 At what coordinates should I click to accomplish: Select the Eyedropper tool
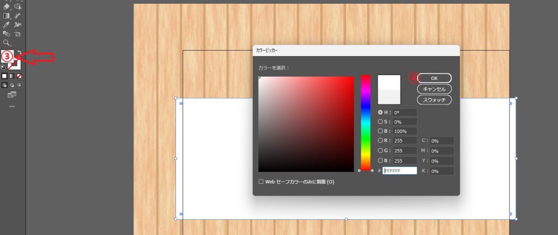point(7,24)
